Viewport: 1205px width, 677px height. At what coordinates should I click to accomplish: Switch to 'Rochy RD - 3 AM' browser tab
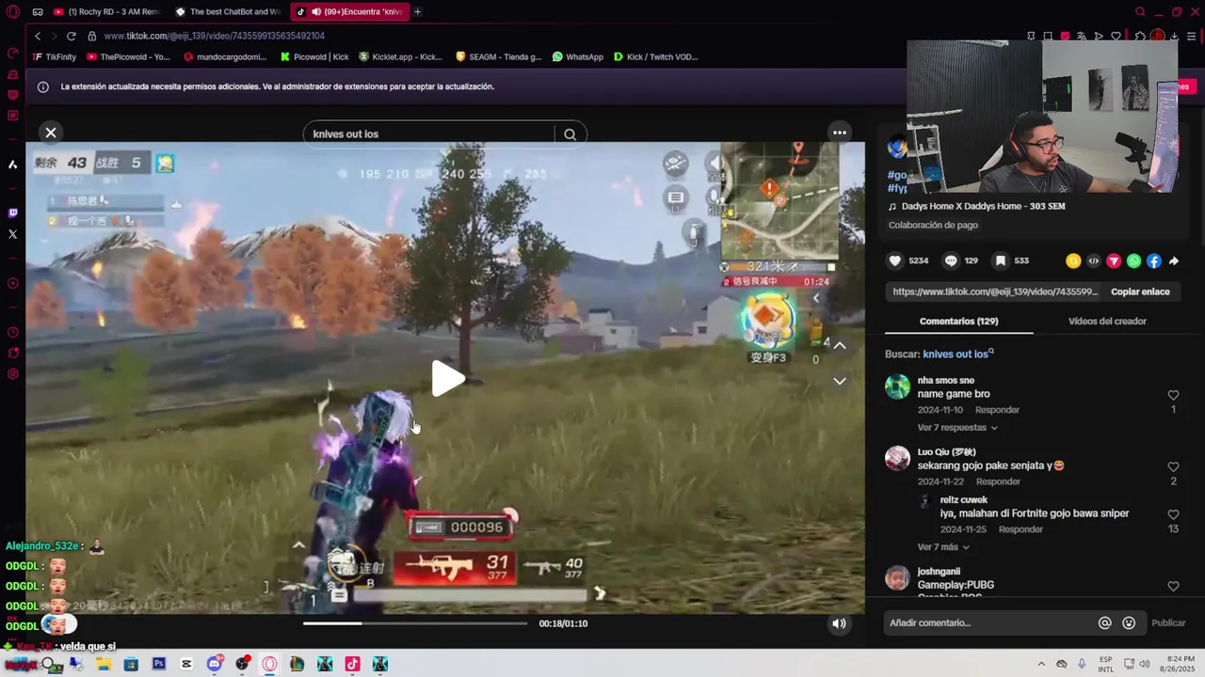coord(106,11)
